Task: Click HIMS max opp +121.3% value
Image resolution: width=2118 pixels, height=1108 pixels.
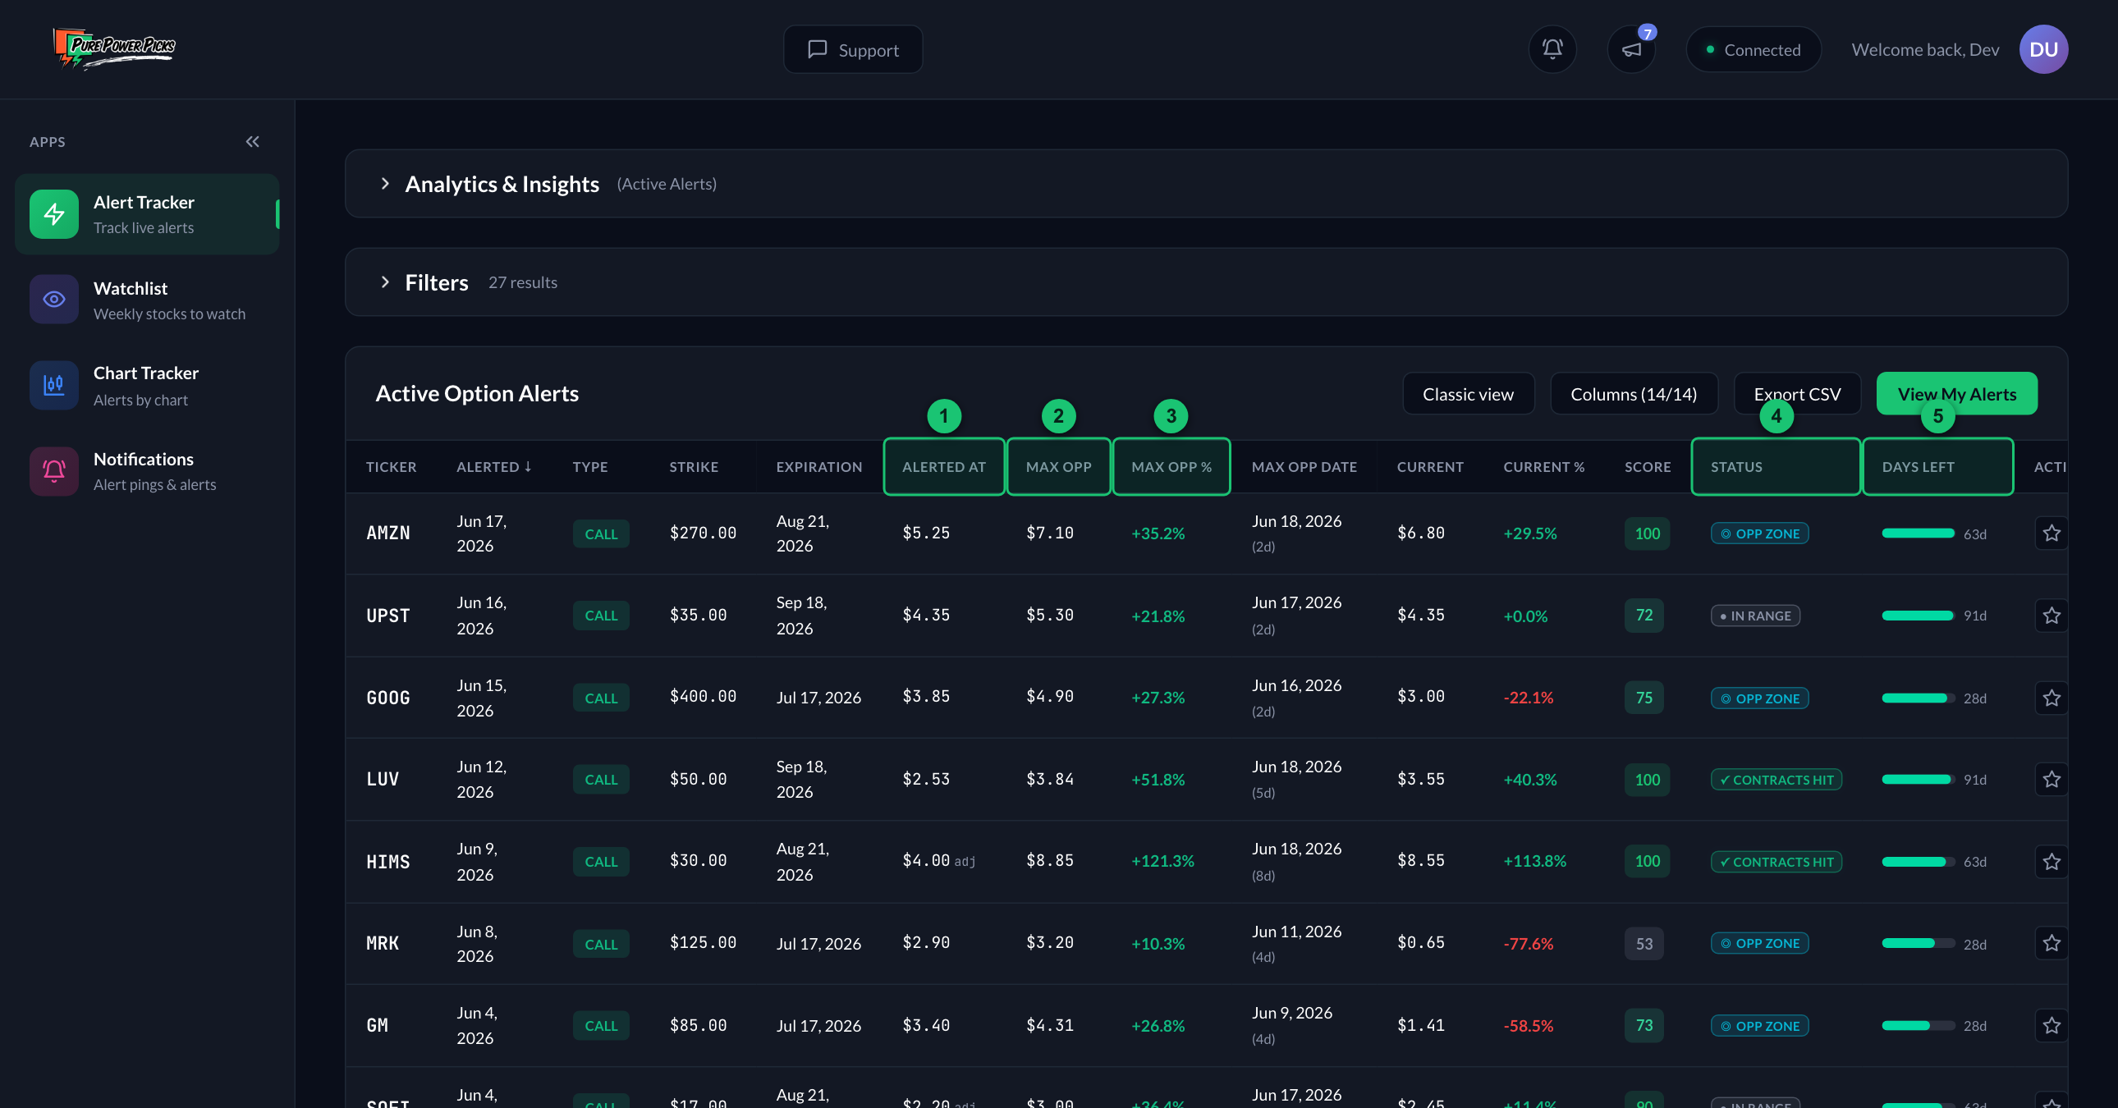Action: click(1162, 861)
